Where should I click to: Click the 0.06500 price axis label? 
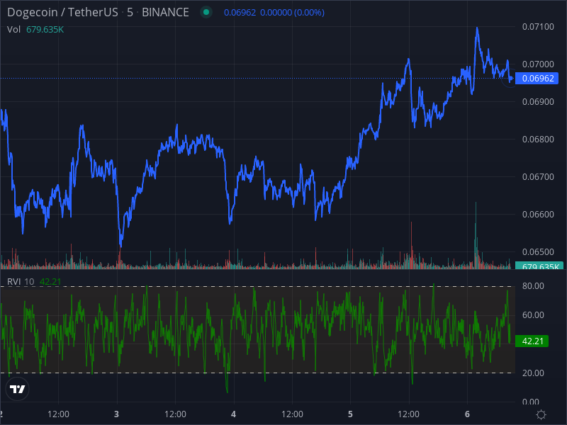[538, 252]
